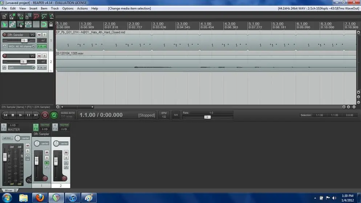Go to project start transport button
The height and width of the screenshot is (203, 361).
point(5,115)
